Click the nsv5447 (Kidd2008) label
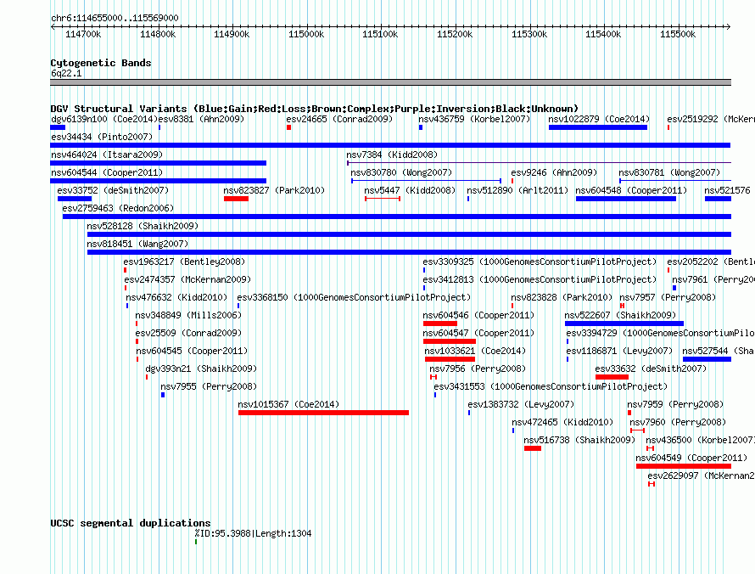The width and height of the screenshot is (755, 574). click(x=410, y=190)
